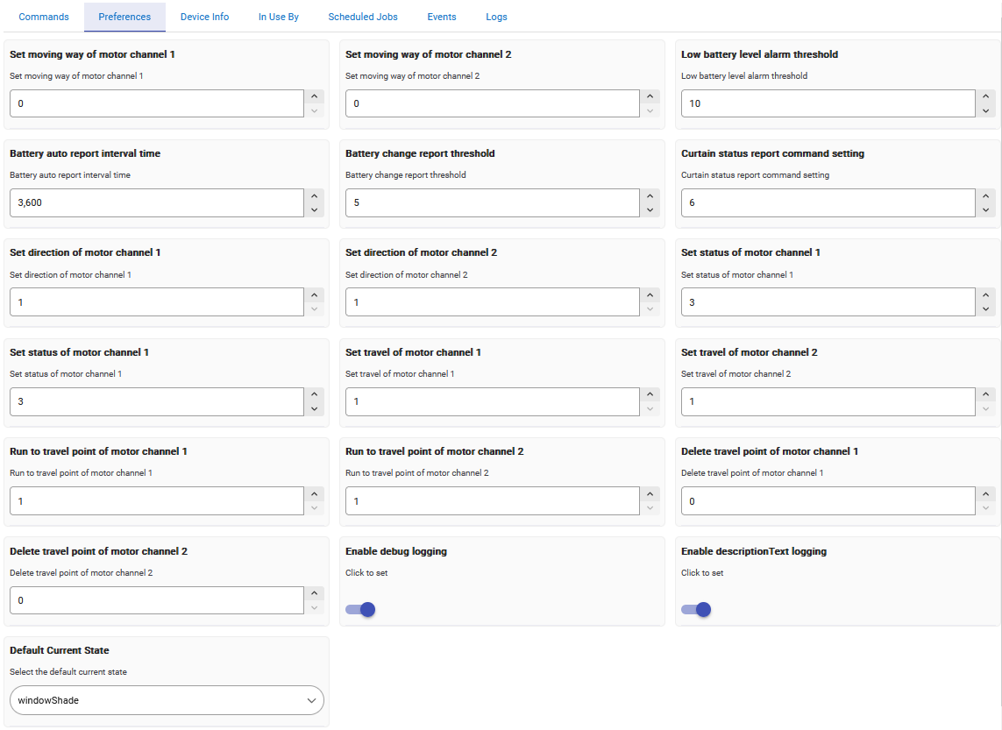The image size is (1002, 730).
Task: Open the Events tab
Action: click(442, 17)
